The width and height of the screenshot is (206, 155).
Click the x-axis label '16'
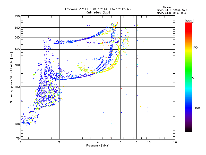[175, 142]
